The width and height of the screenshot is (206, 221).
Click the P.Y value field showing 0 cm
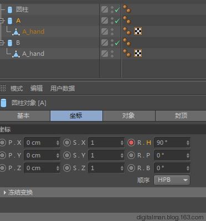pos(42,155)
